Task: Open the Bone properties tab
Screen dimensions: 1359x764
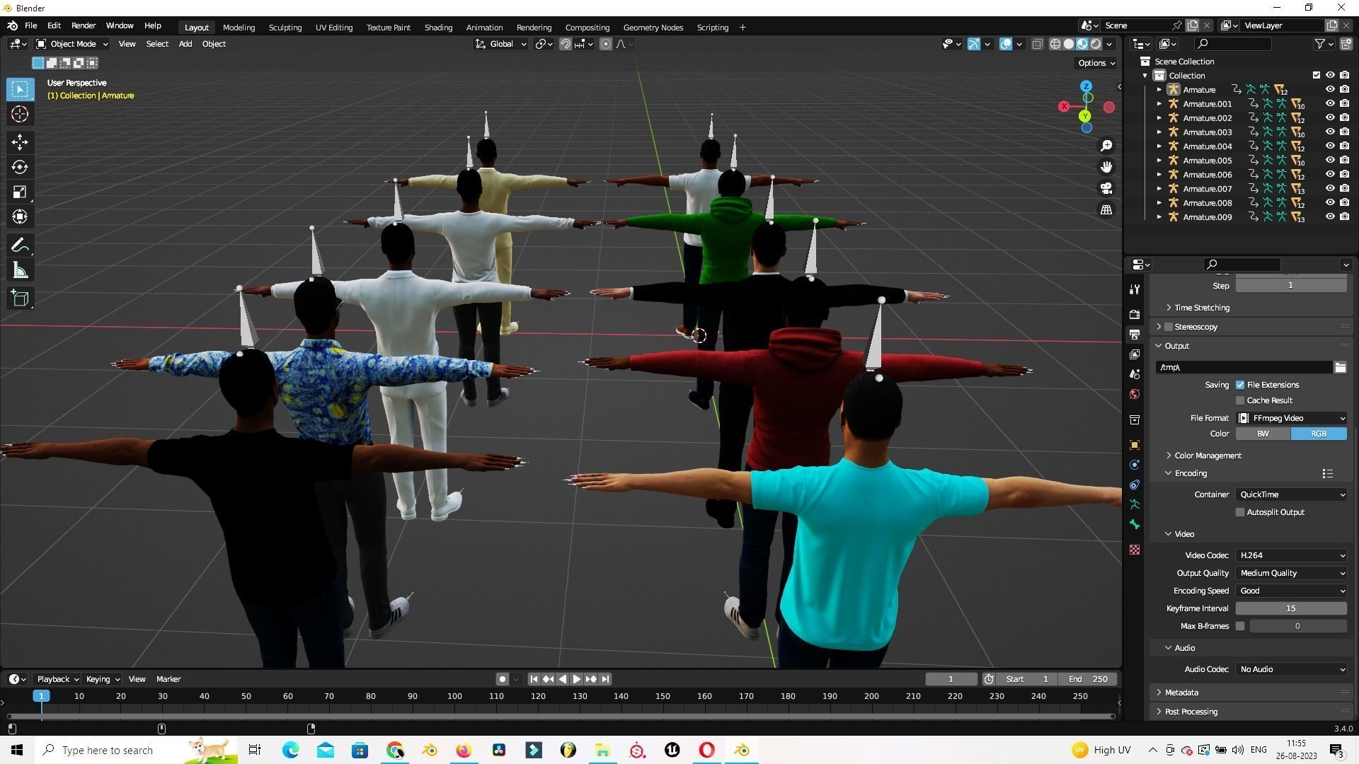Action: tap(1135, 524)
